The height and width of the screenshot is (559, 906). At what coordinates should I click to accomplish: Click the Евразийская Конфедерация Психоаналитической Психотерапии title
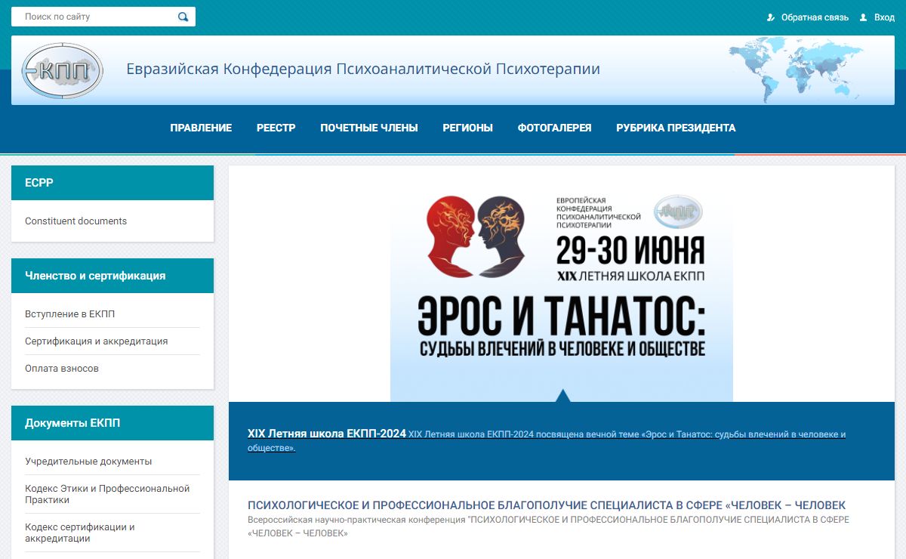[x=363, y=69]
